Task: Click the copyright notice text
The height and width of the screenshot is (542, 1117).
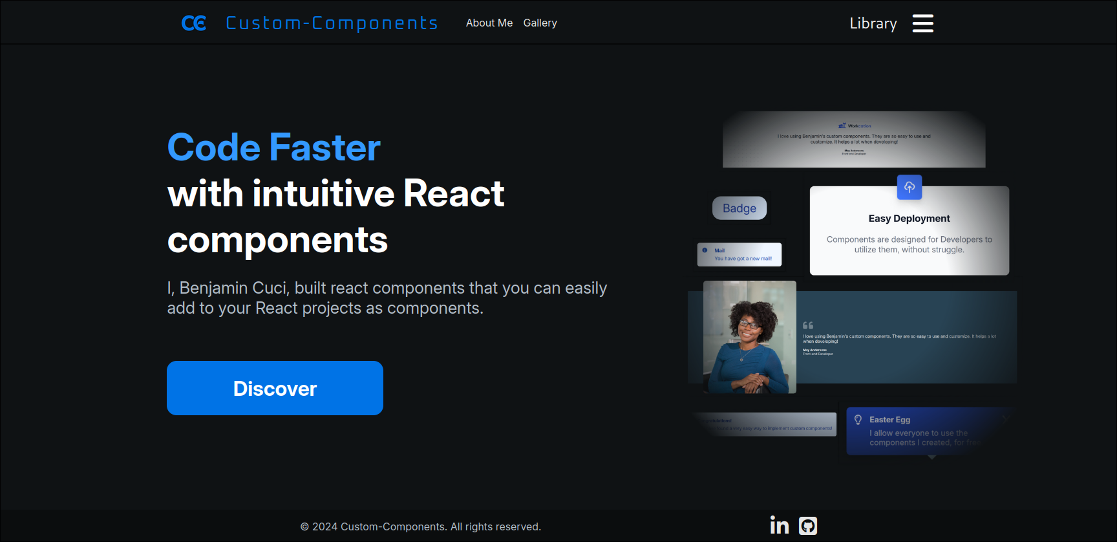Action: pyautogui.click(x=421, y=526)
